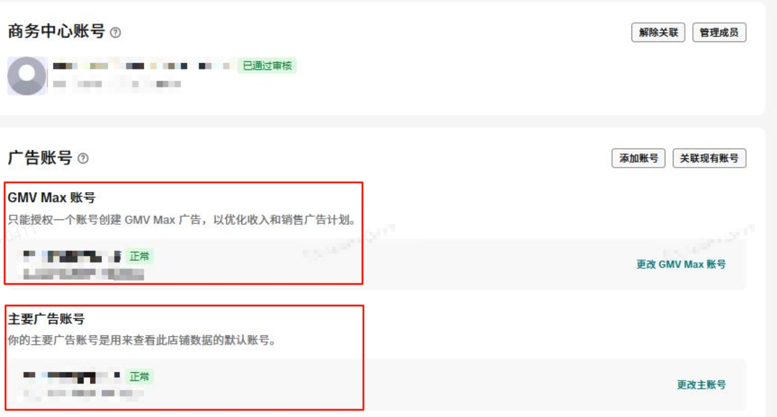Click the 更改主账号 link

click(x=701, y=385)
